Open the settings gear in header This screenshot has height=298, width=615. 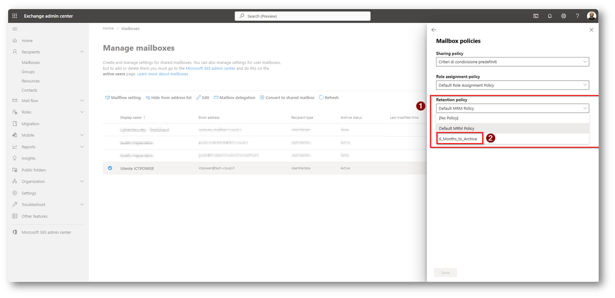pyautogui.click(x=564, y=16)
